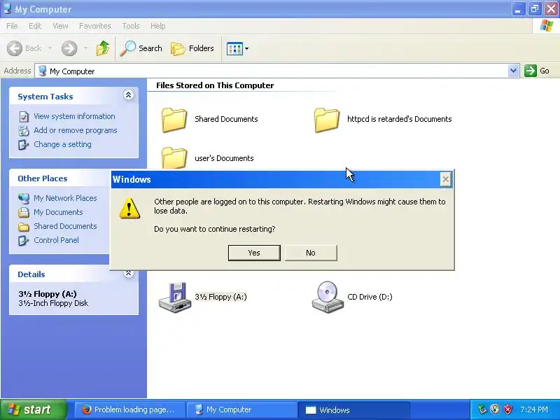The height and width of the screenshot is (420, 560).
Task: Click the View system information icon
Action: point(24,117)
